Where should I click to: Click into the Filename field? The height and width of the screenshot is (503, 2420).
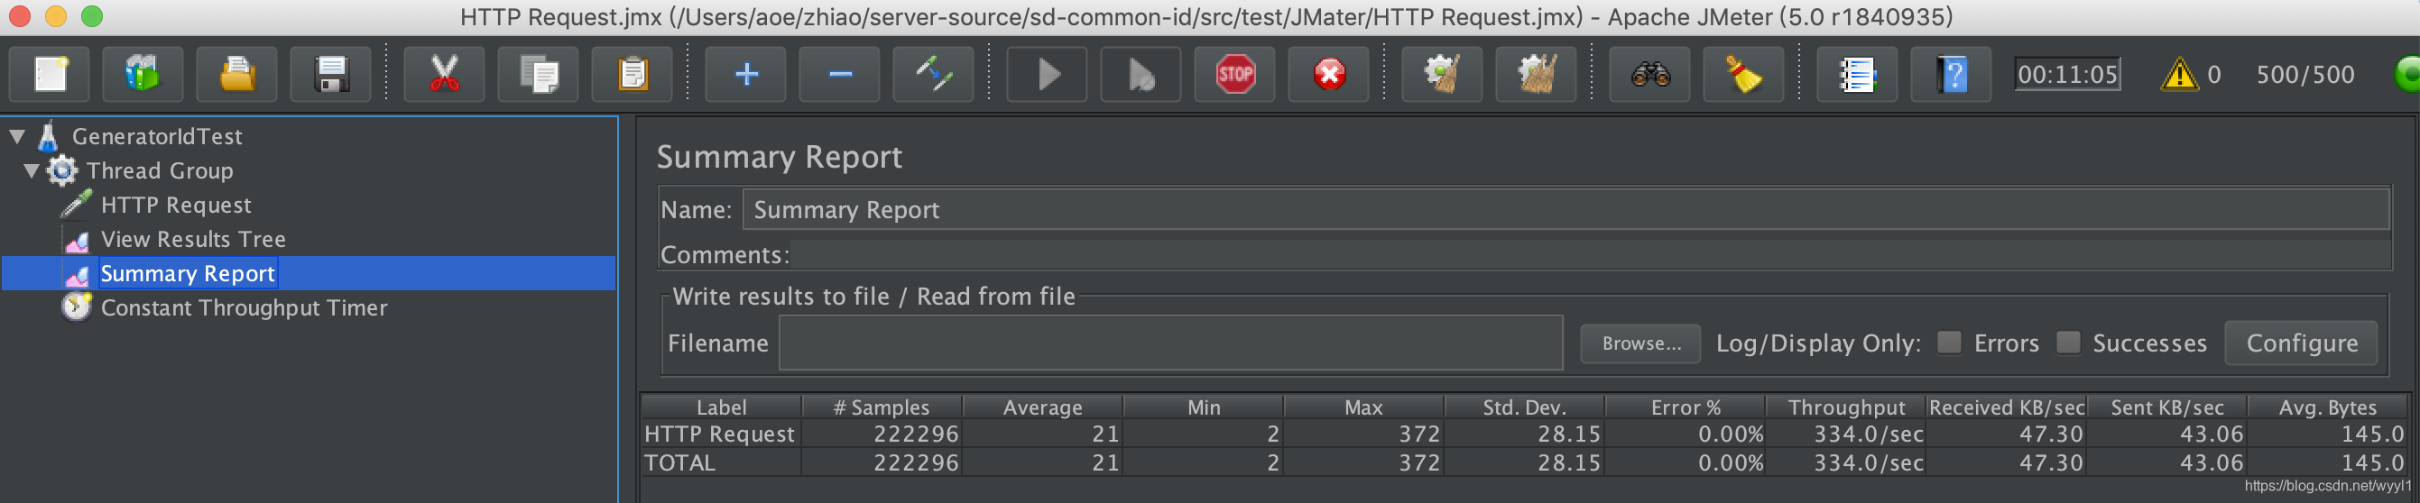point(1170,343)
